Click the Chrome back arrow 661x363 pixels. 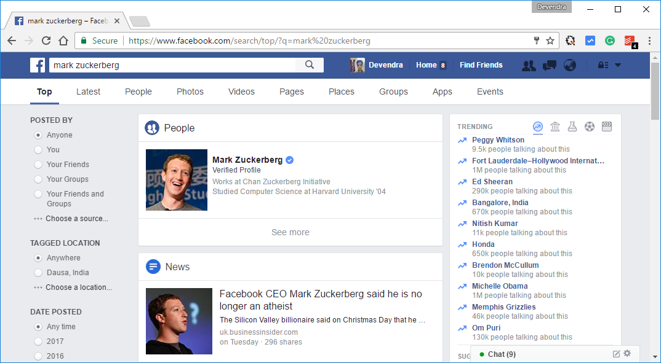pyautogui.click(x=12, y=41)
